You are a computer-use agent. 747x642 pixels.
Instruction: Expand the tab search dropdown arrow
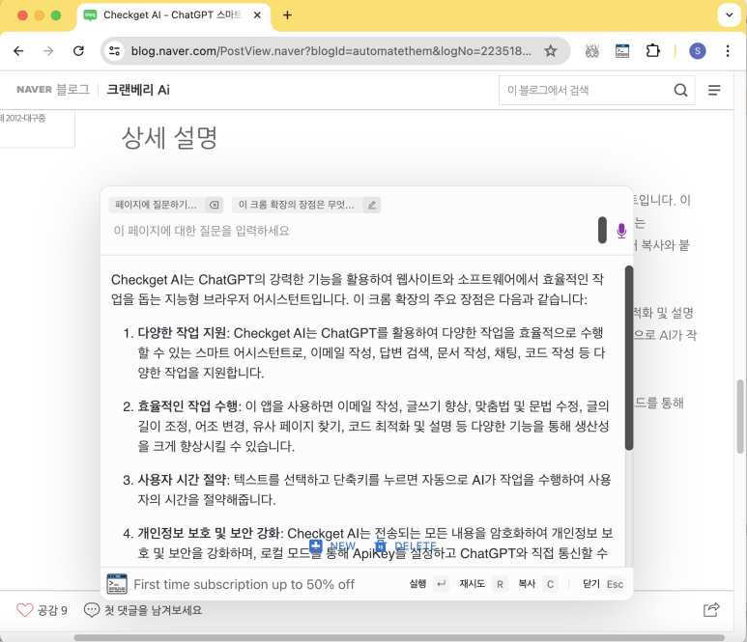(729, 14)
